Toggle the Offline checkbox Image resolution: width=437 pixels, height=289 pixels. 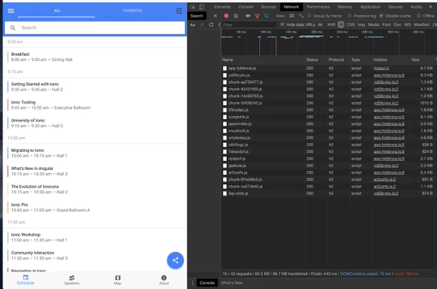418,15
